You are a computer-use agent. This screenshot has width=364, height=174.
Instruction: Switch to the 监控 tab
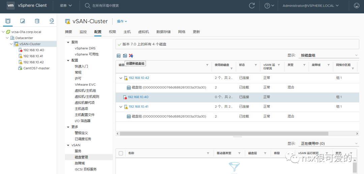(x=83, y=32)
